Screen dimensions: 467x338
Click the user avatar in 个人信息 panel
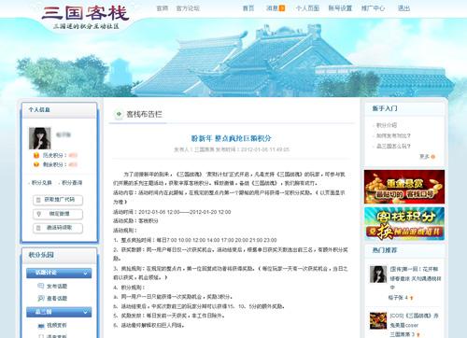(x=40, y=138)
